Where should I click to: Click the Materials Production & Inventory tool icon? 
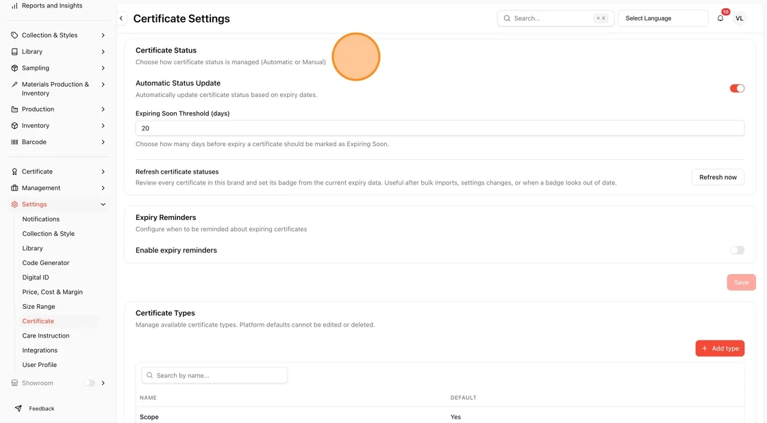click(x=14, y=85)
